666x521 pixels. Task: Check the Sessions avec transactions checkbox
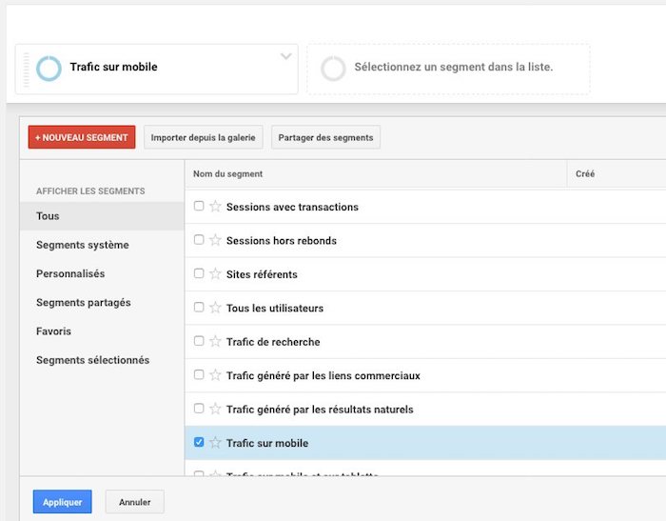(199, 206)
